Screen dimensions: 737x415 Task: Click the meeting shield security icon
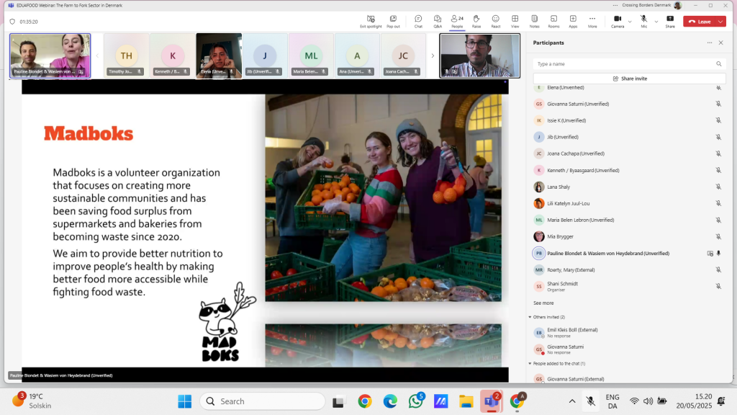tap(12, 22)
